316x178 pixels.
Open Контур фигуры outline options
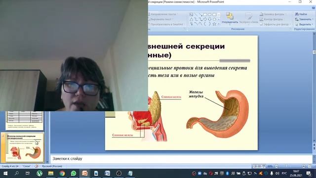(272, 19)
